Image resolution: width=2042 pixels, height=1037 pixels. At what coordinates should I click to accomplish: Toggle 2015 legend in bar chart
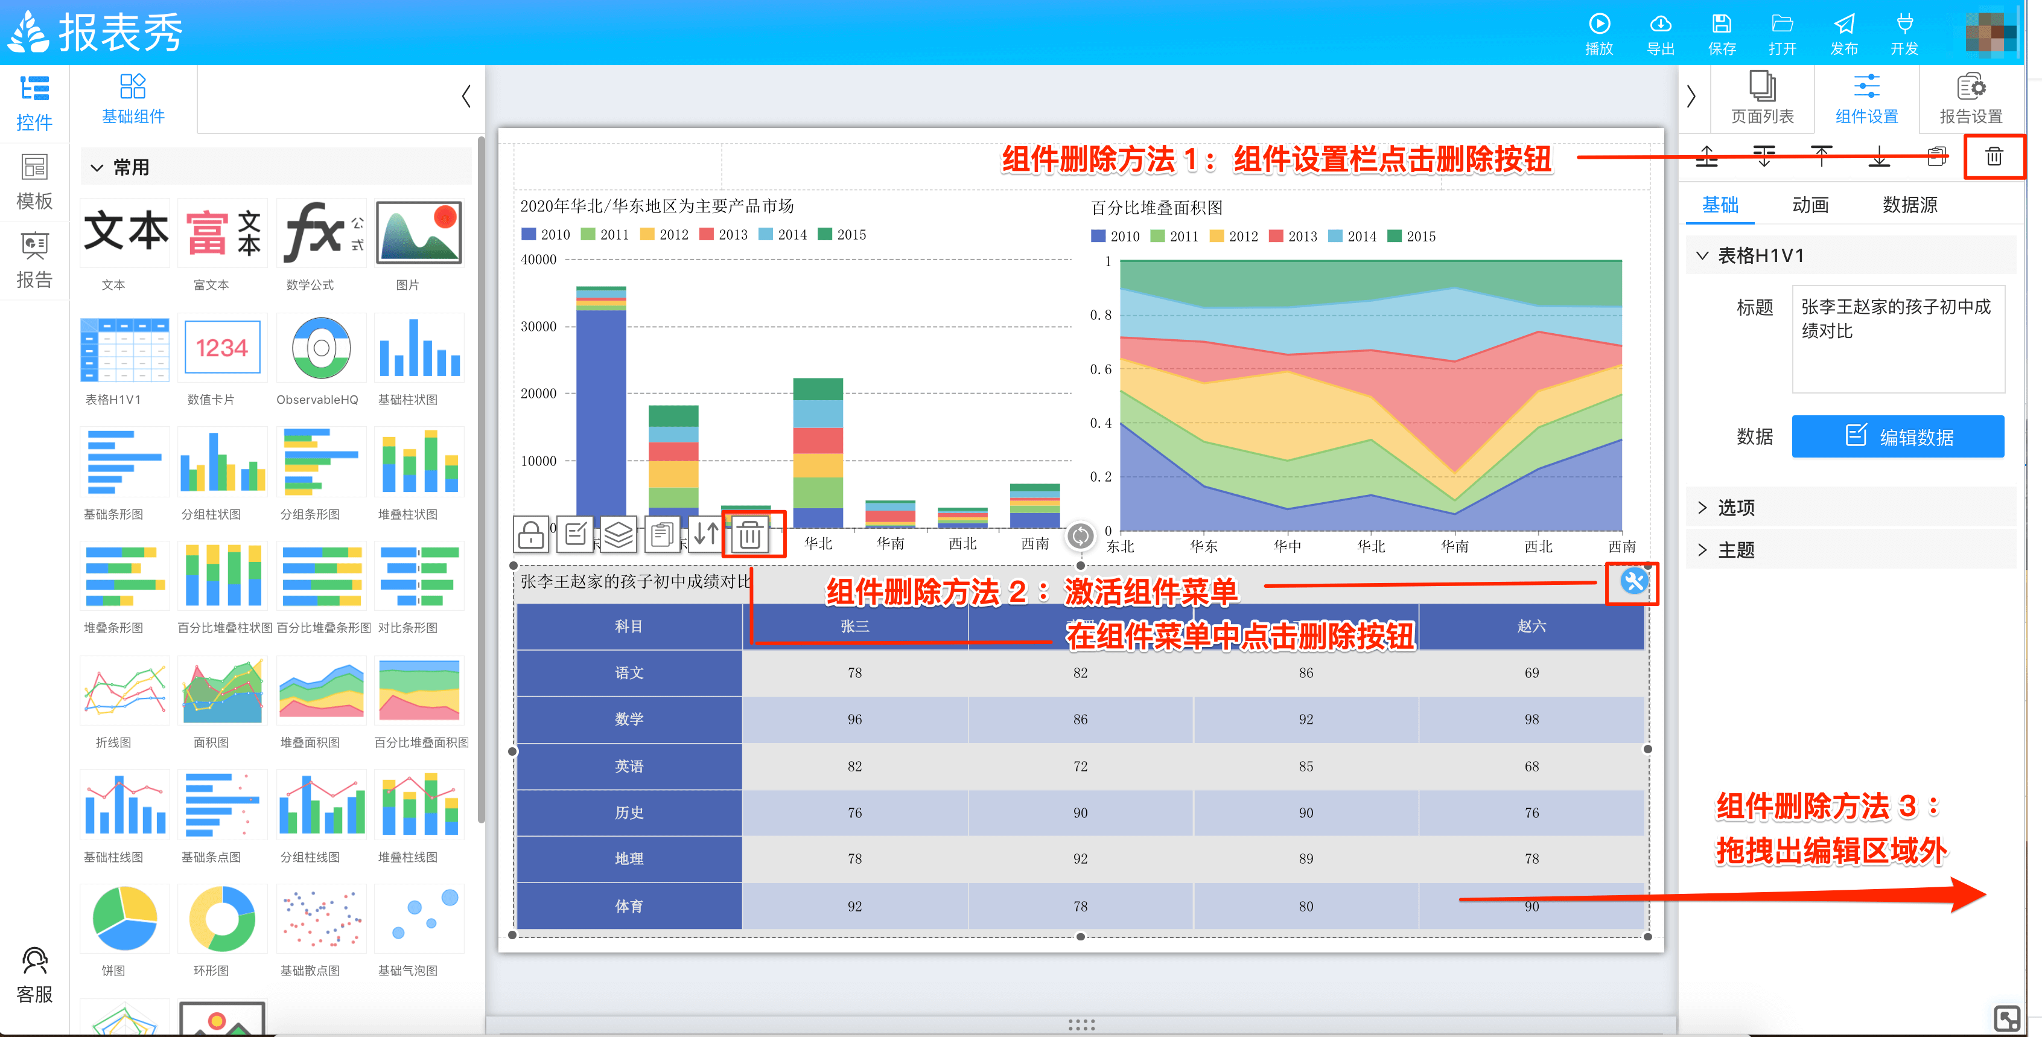(842, 235)
